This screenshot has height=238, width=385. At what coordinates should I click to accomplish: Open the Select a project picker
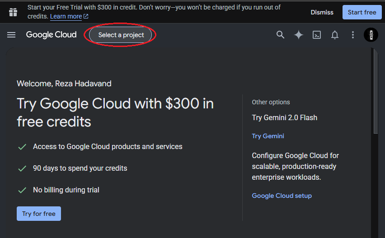tap(121, 35)
